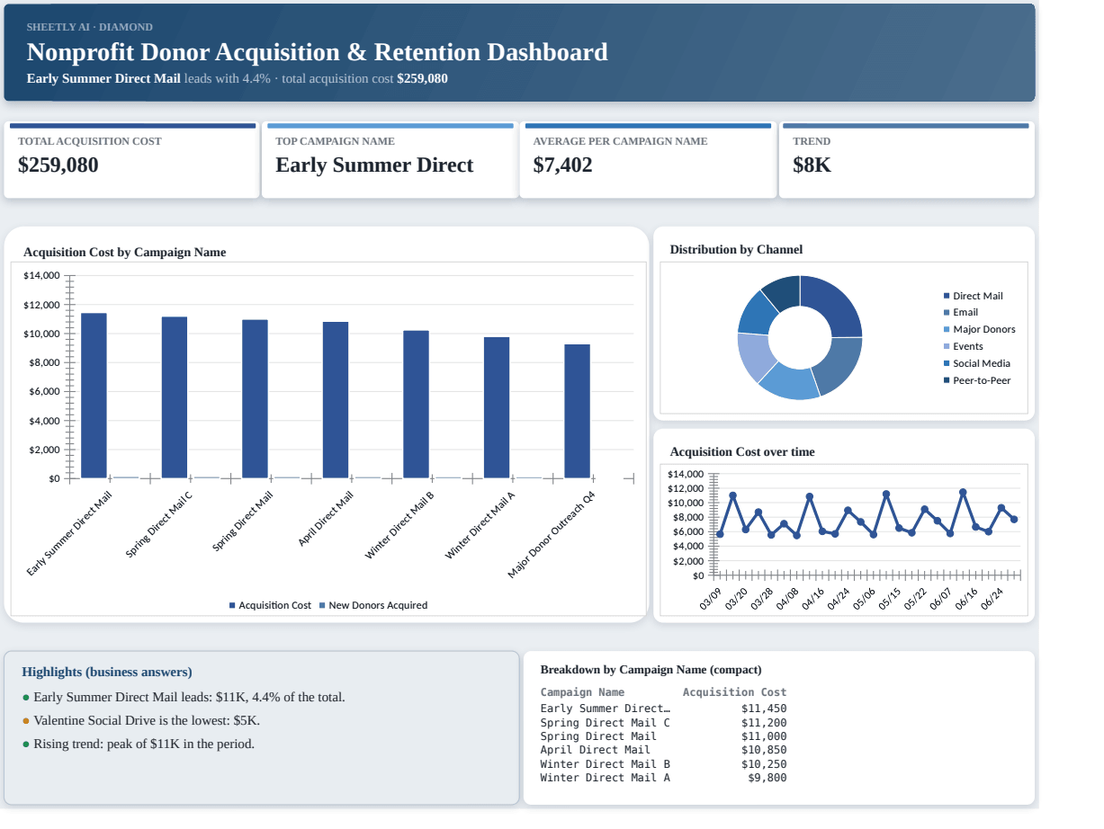Click the $7,402 average per campaign value
Viewport: 1104px width, 829px height.
pos(562,165)
